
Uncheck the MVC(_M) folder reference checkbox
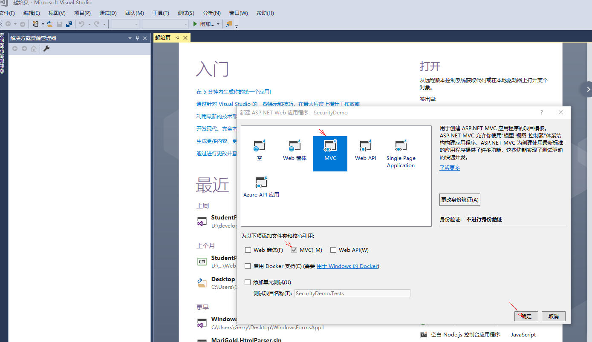(294, 250)
